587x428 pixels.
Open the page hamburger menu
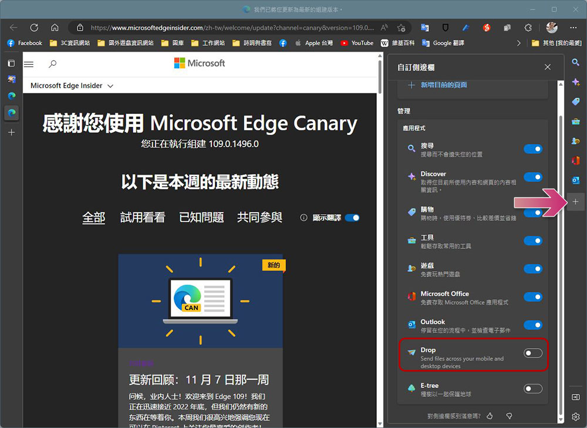tap(28, 65)
